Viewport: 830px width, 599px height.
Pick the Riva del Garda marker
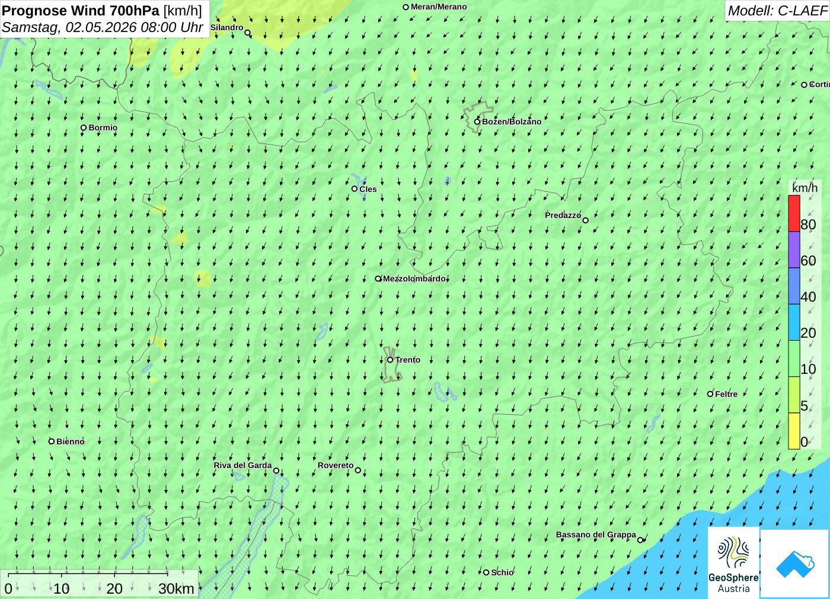tap(276, 470)
